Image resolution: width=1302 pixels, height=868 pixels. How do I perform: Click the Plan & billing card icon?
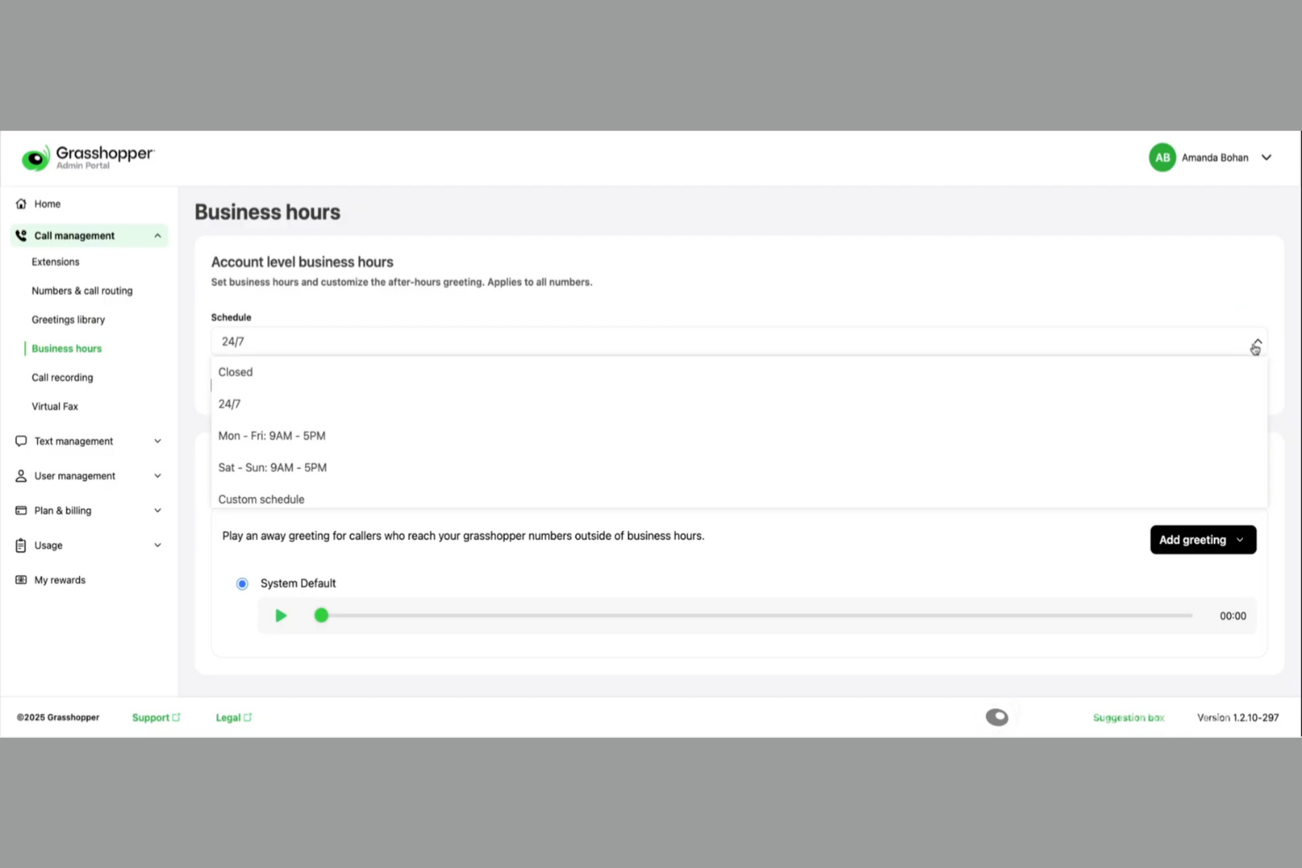[x=20, y=510]
